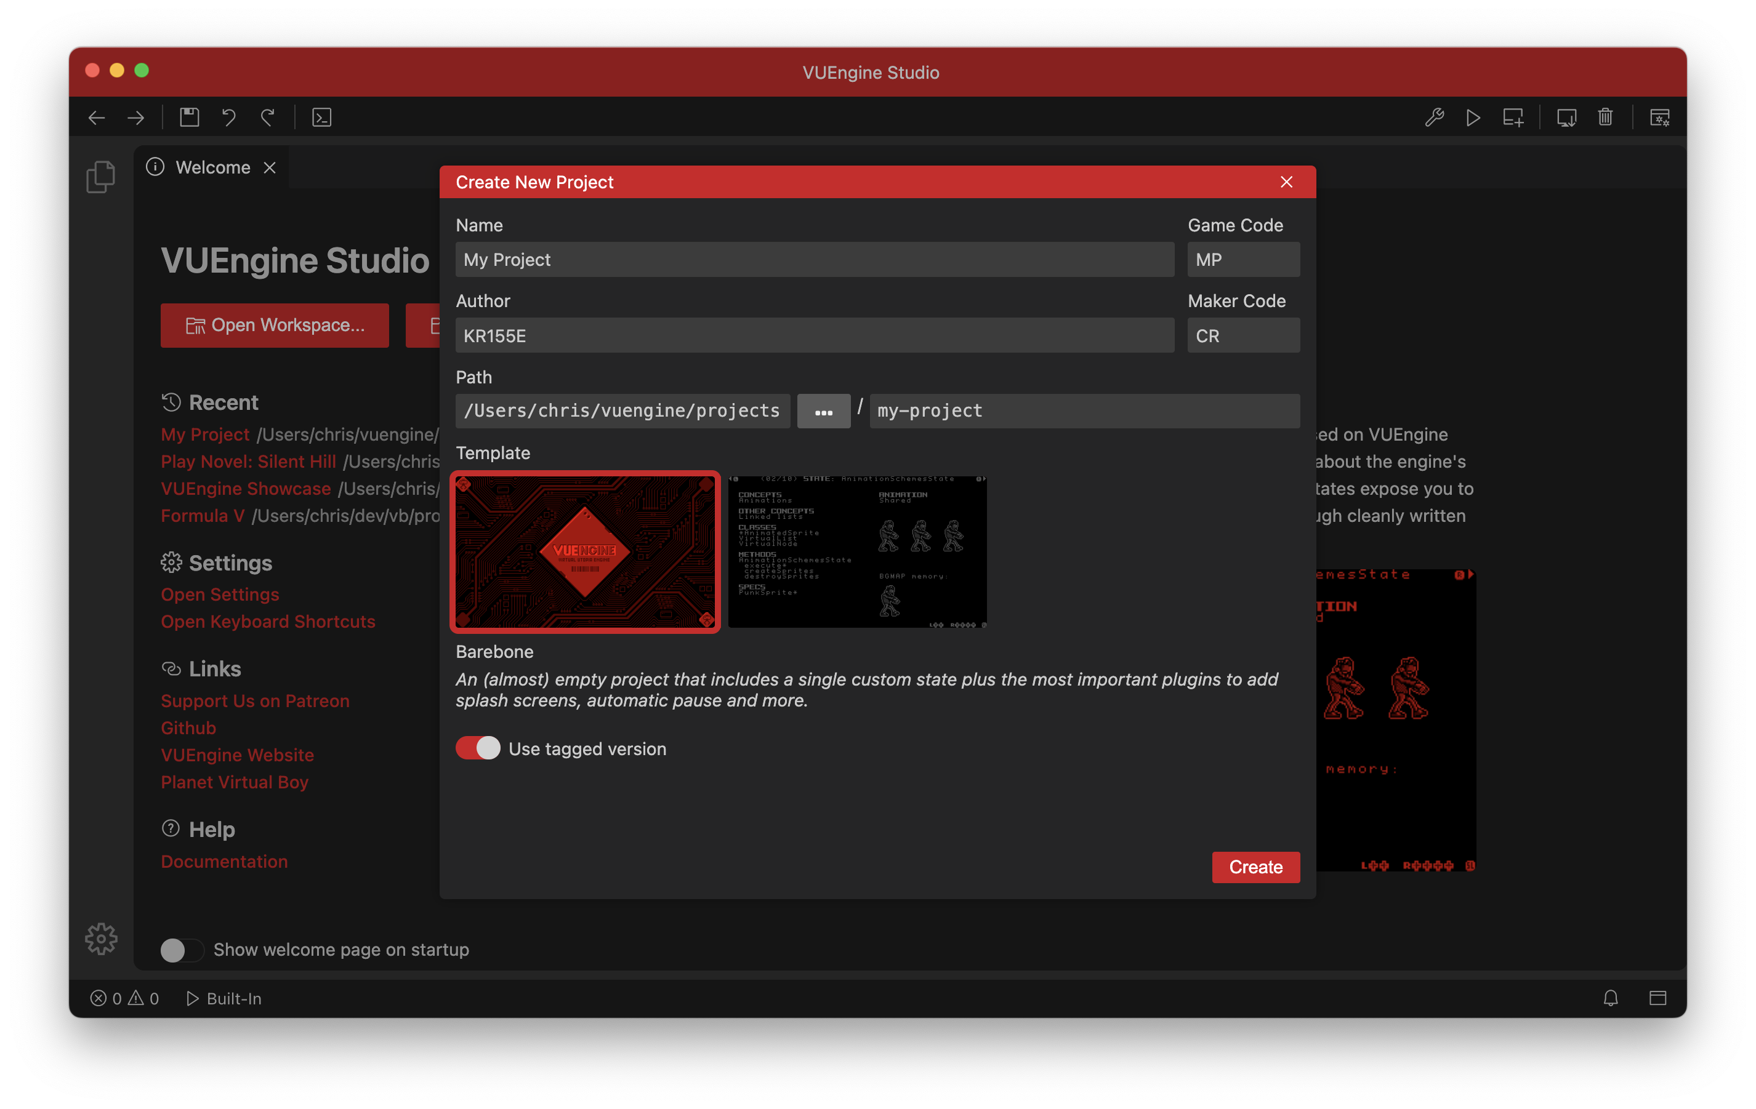The image size is (1756, 1109).
Task: Click Support Us on Patreon link
Action: 254,701
